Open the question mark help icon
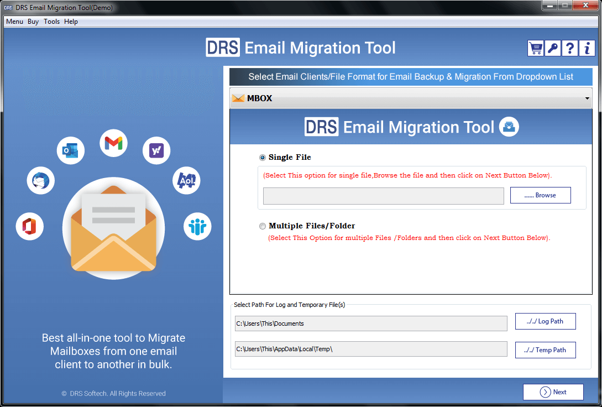 (x=569, y=48)
